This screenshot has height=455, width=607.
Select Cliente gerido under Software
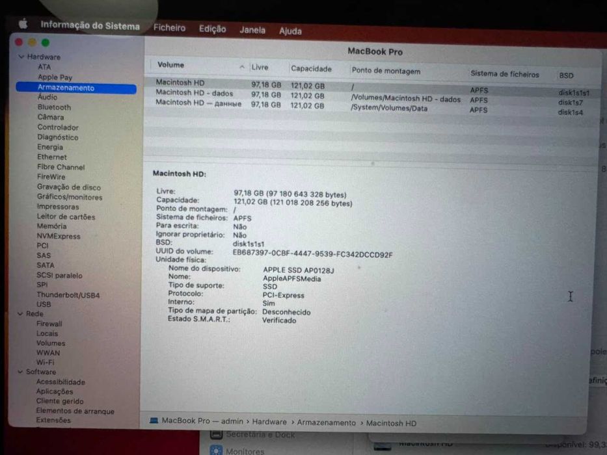click(60, 401)
